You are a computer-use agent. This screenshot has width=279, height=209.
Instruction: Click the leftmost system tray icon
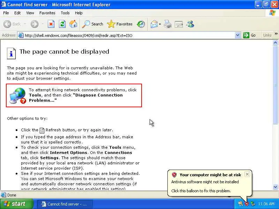point(240,204)
